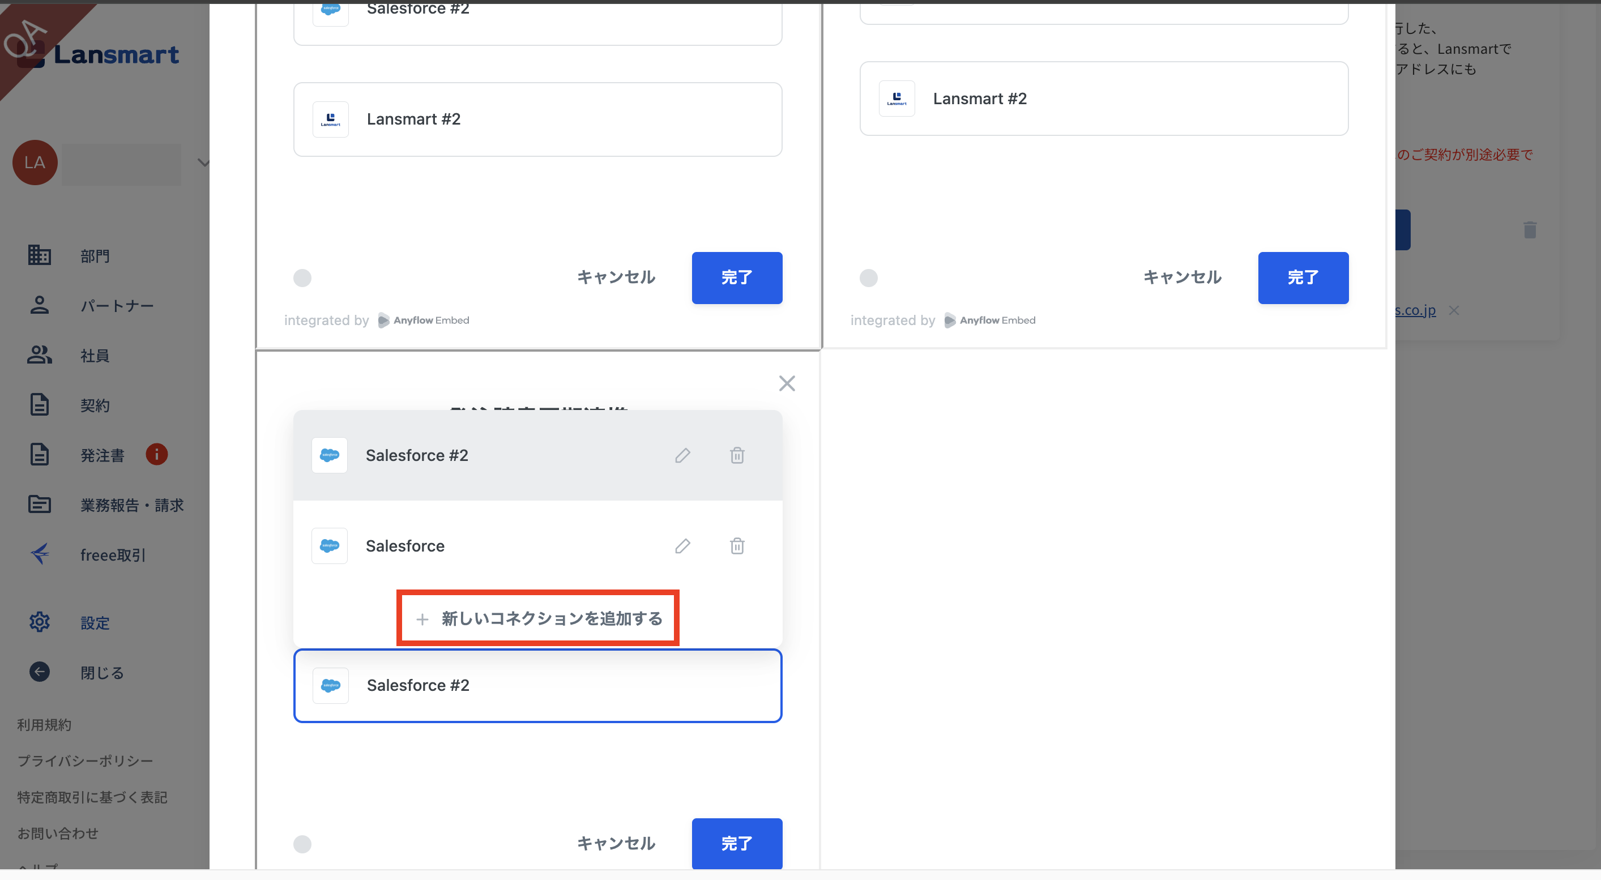
Task: Click 新しいコネクションを追加する button
Action: click(538, 618)
